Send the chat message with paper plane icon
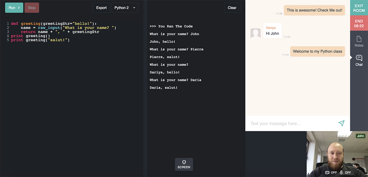 [x=341, y=123]
